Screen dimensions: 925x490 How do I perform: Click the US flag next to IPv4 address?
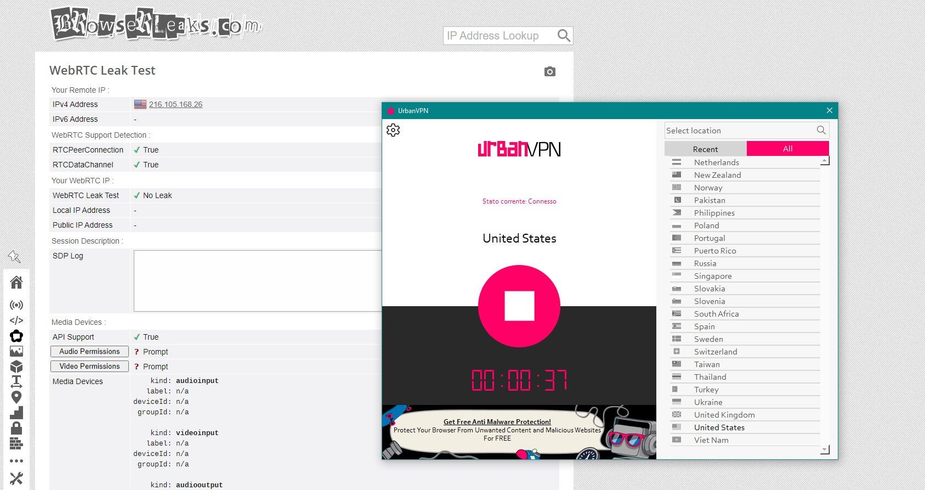click(140, 104)
